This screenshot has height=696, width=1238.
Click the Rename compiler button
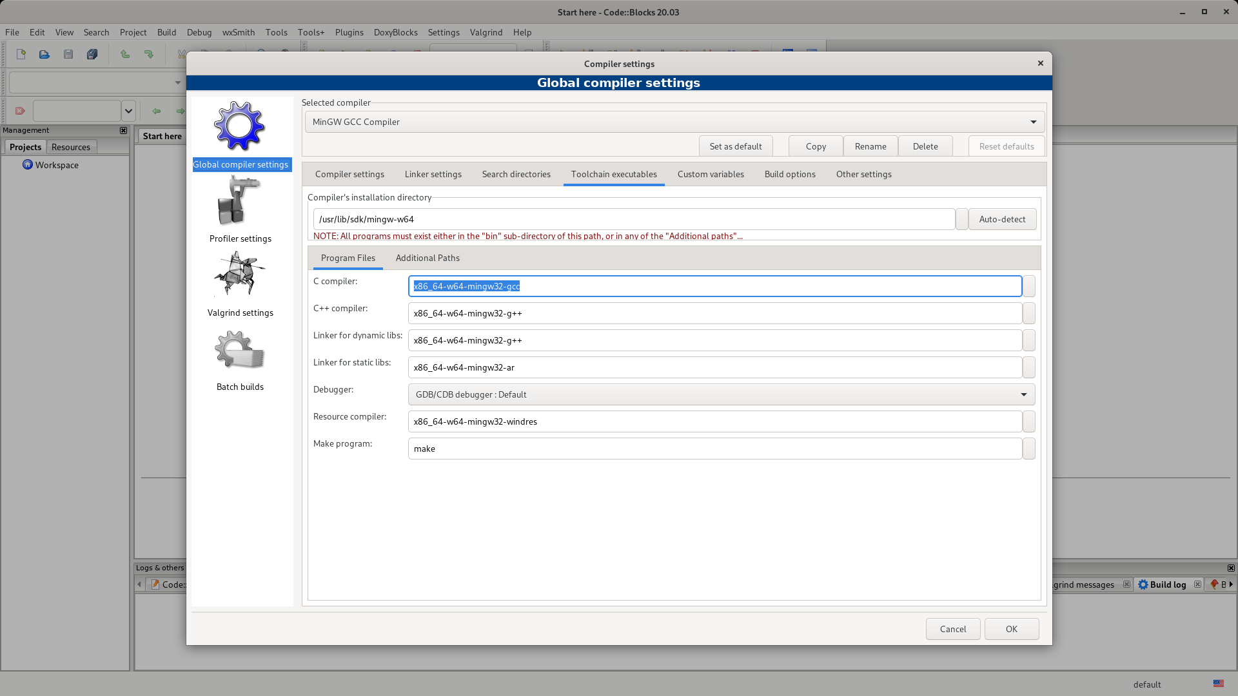[870, 146]
